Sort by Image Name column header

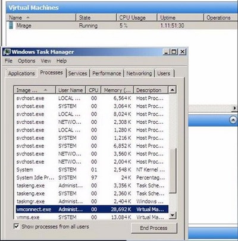click(x=35, y=90)
